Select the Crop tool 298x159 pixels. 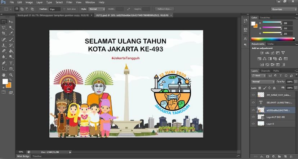tap(4, 33)
